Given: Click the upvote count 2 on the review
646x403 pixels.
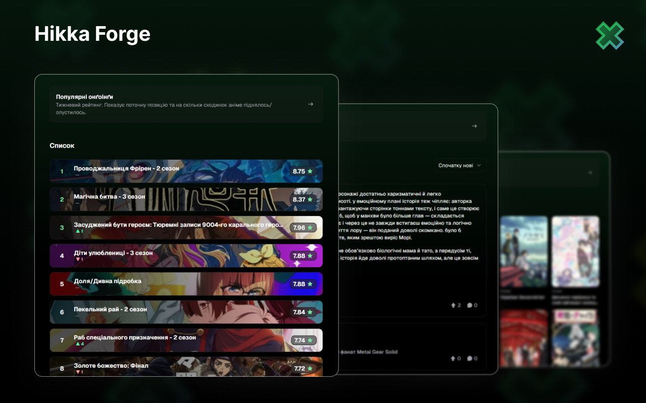Looking at the screenshot, I should coord(459,305).
